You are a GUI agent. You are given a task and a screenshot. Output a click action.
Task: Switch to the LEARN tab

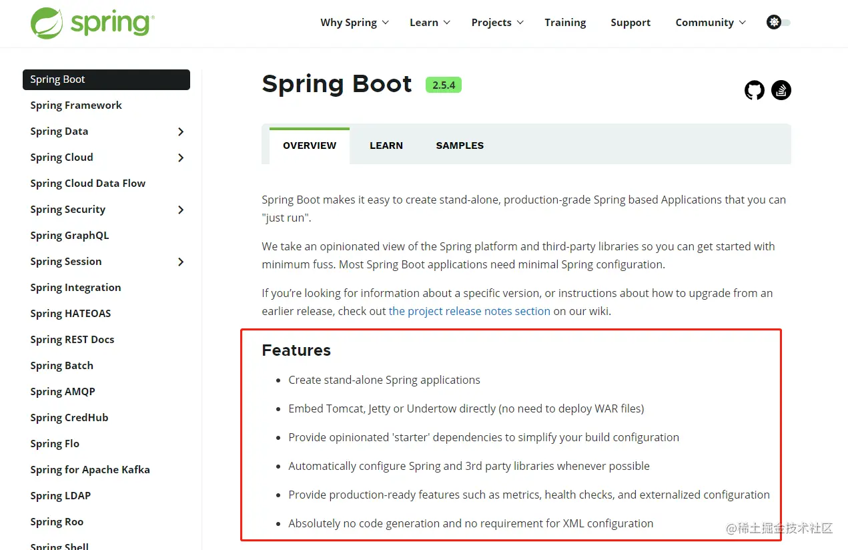386,146
